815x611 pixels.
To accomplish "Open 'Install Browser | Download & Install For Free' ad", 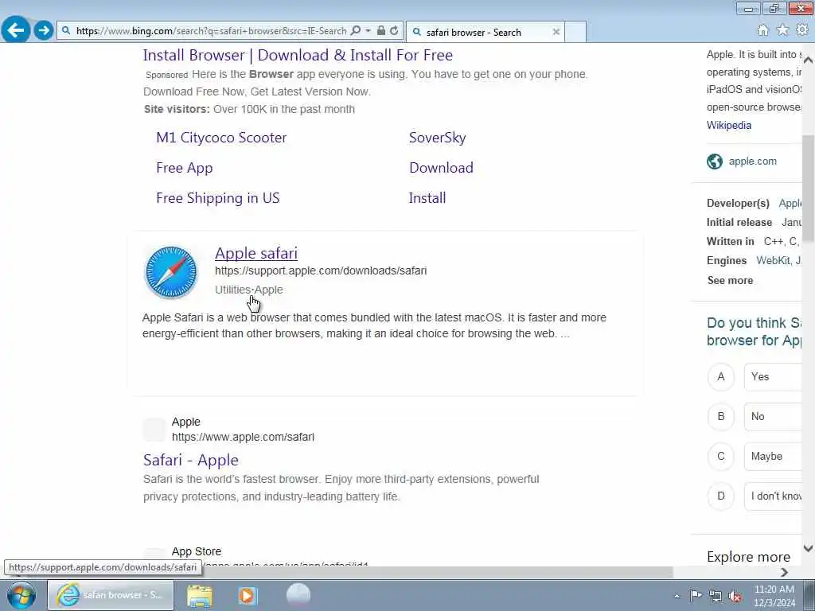I will coord(298,55).
